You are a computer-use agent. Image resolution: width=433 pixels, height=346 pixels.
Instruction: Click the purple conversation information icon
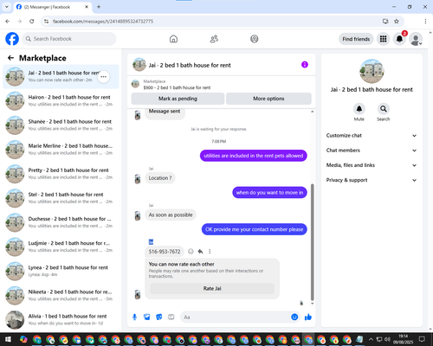coord(305,65)
